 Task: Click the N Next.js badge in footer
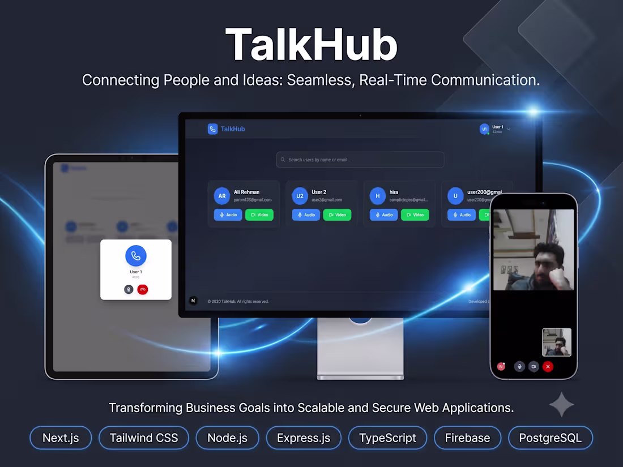tap(193, 301)
